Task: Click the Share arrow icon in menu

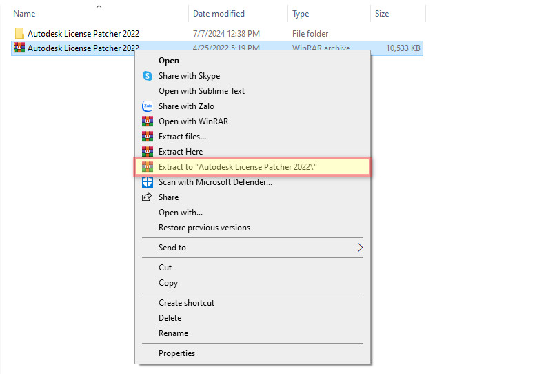Action: pos(147,197)
